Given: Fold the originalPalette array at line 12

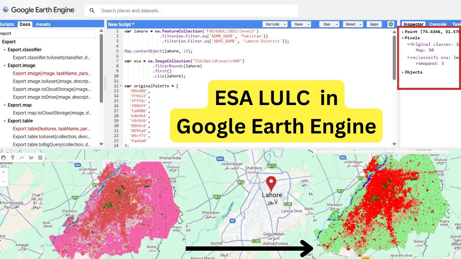Looking at the screenshot, I should (x=121, y=86).
